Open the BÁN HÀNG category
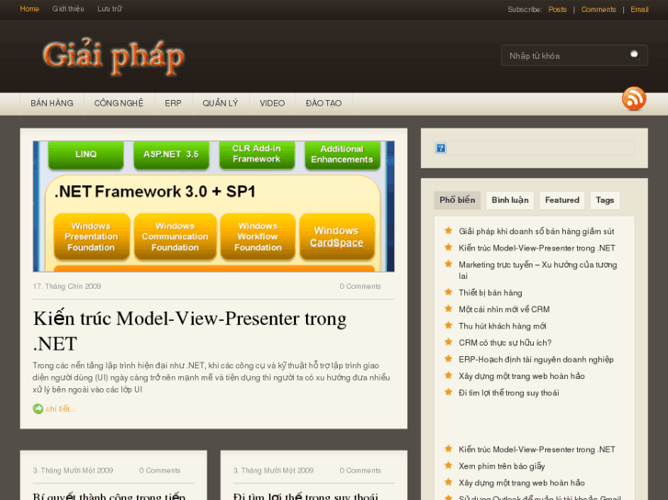This screenshot has width=668, height=500. pyautogui.click(x=52, y=104)
